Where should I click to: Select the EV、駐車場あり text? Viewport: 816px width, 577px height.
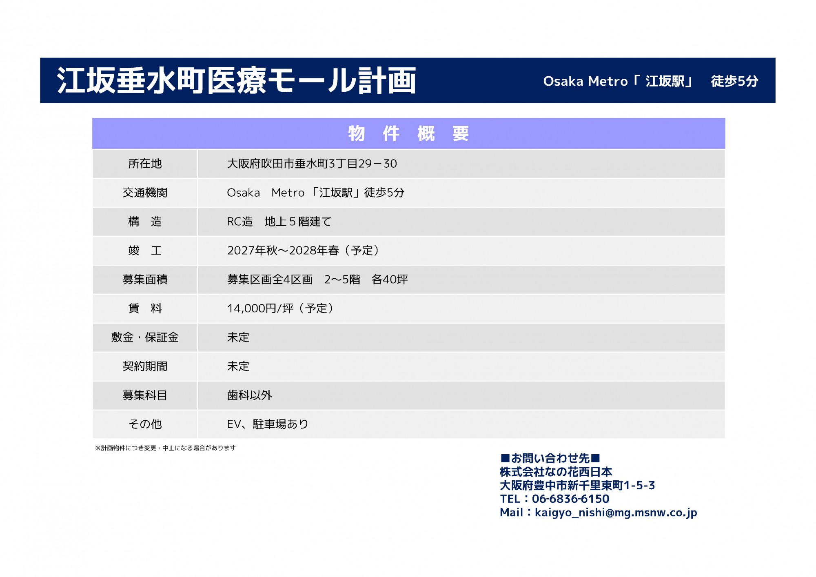coord(268,424)
